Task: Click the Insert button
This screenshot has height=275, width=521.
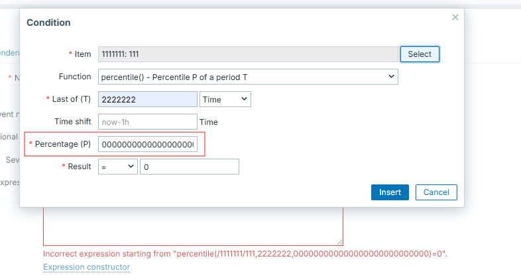Action: 390,192
